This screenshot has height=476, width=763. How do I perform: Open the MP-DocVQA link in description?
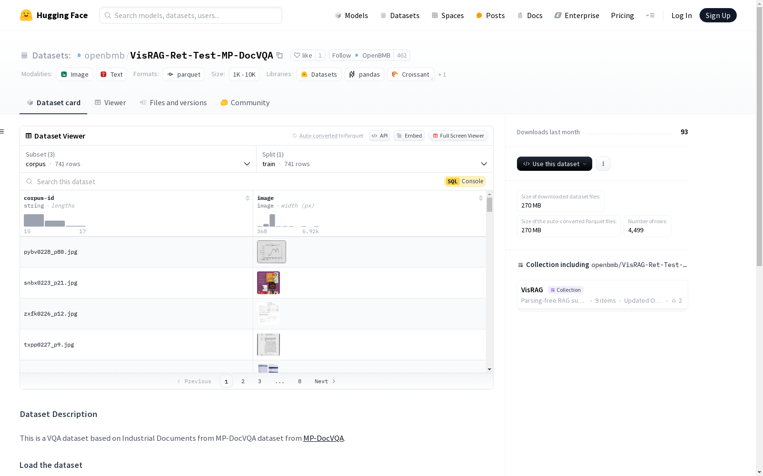point(323,438)
